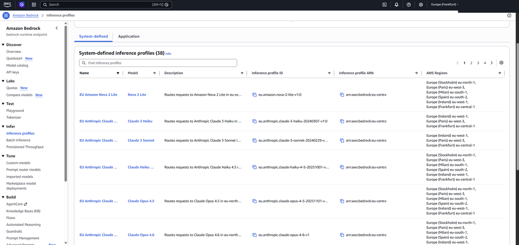Viewport: 519px width, 245px height.
Task: Focus the Find inference profiles search box
Action: click(x=158, y=63)
